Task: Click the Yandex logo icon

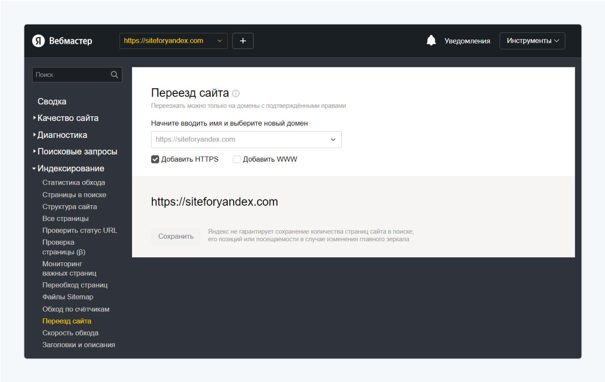Action: [x=39, y=41]
